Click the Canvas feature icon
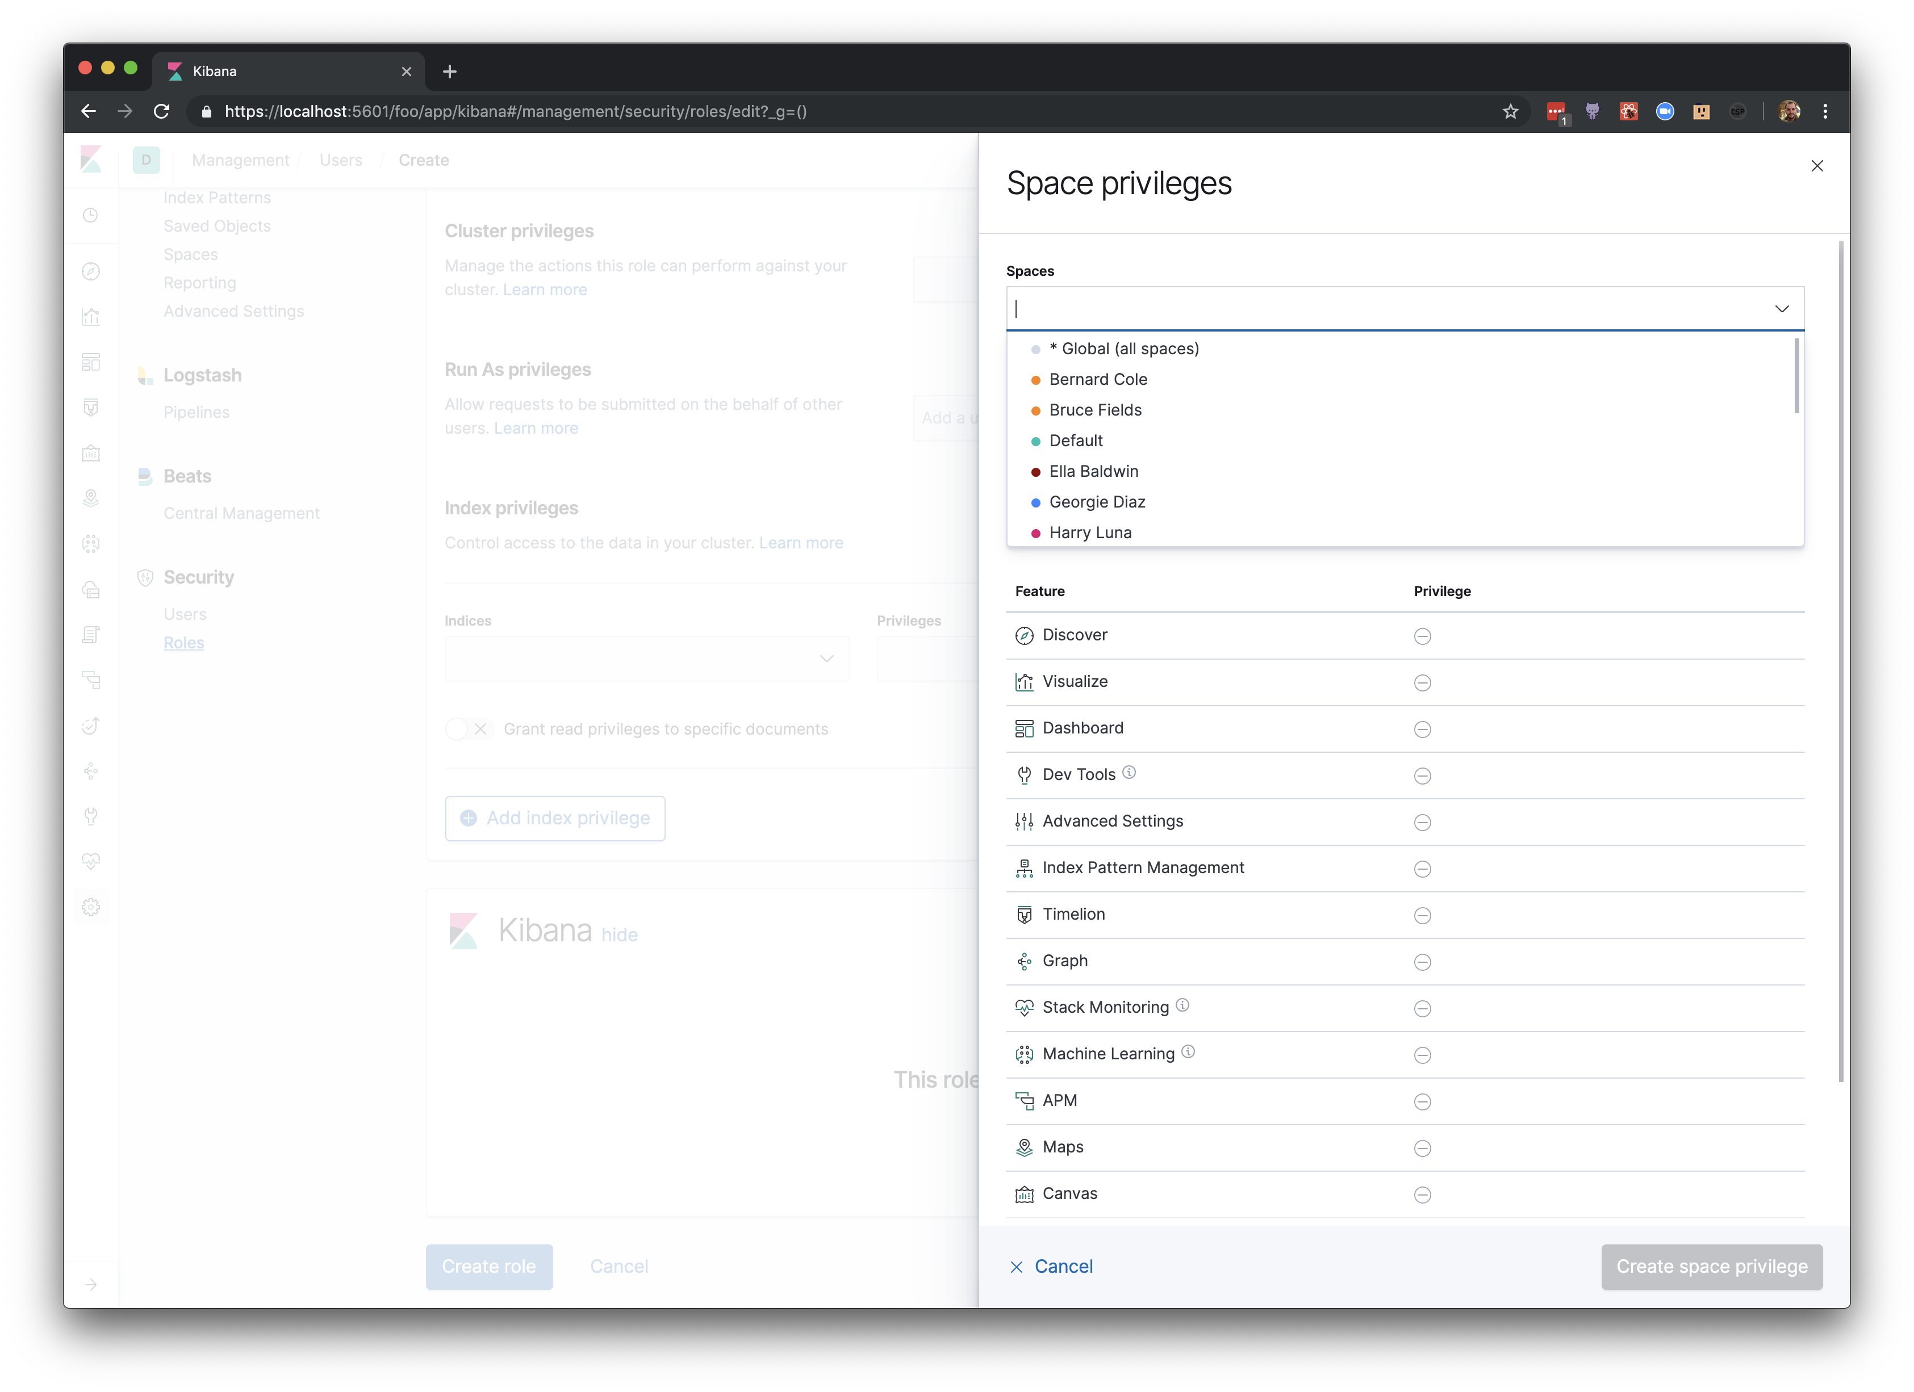1914x1392 pixels. (1023, 1194)
